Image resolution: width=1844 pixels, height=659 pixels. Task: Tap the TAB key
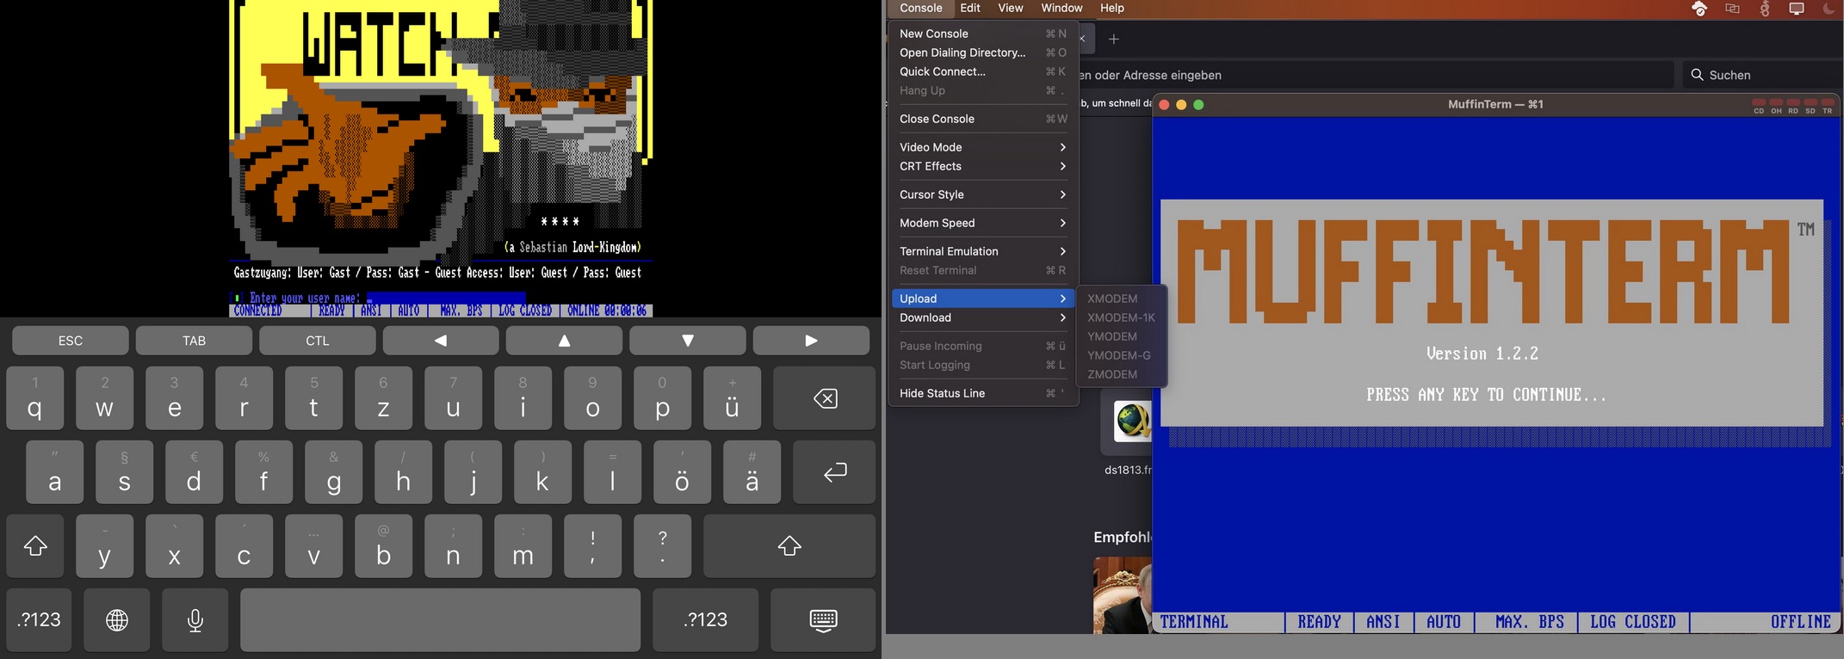(194, 341)
